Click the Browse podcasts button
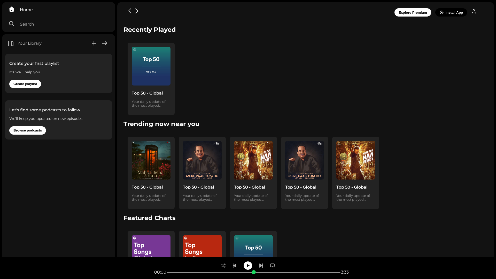496x279 pixels. click(x=28, y=130)
